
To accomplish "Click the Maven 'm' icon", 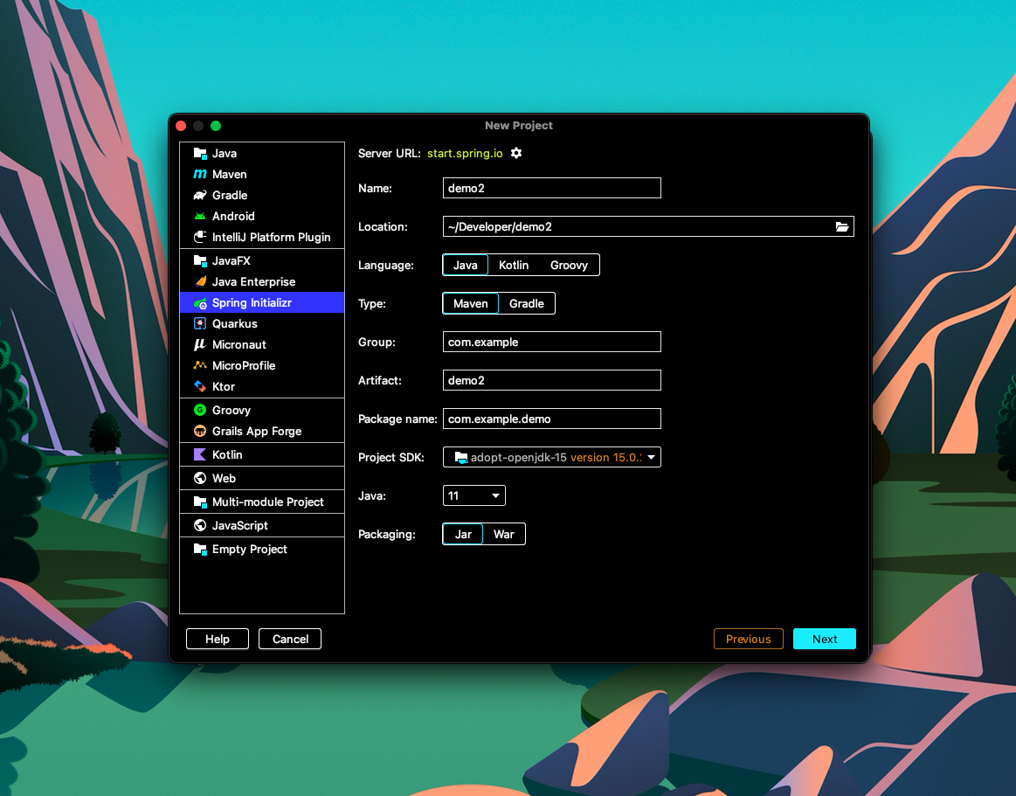I will tap(200, 175).
